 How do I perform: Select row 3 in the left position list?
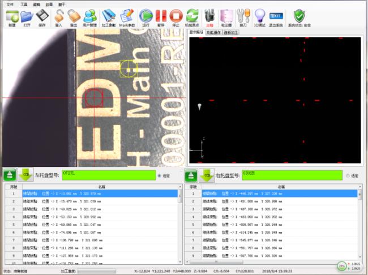point(91,209)
